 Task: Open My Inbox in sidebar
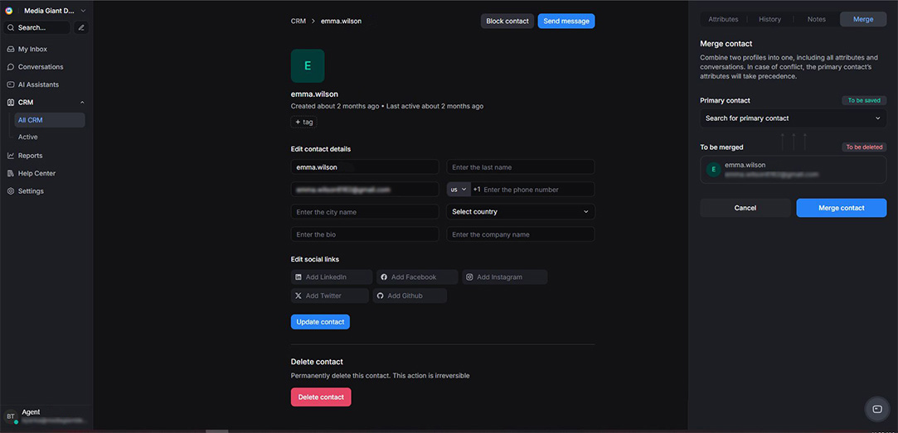pyautogui.click(x=33, y=49)
